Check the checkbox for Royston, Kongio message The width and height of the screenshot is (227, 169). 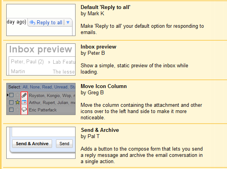11,95
